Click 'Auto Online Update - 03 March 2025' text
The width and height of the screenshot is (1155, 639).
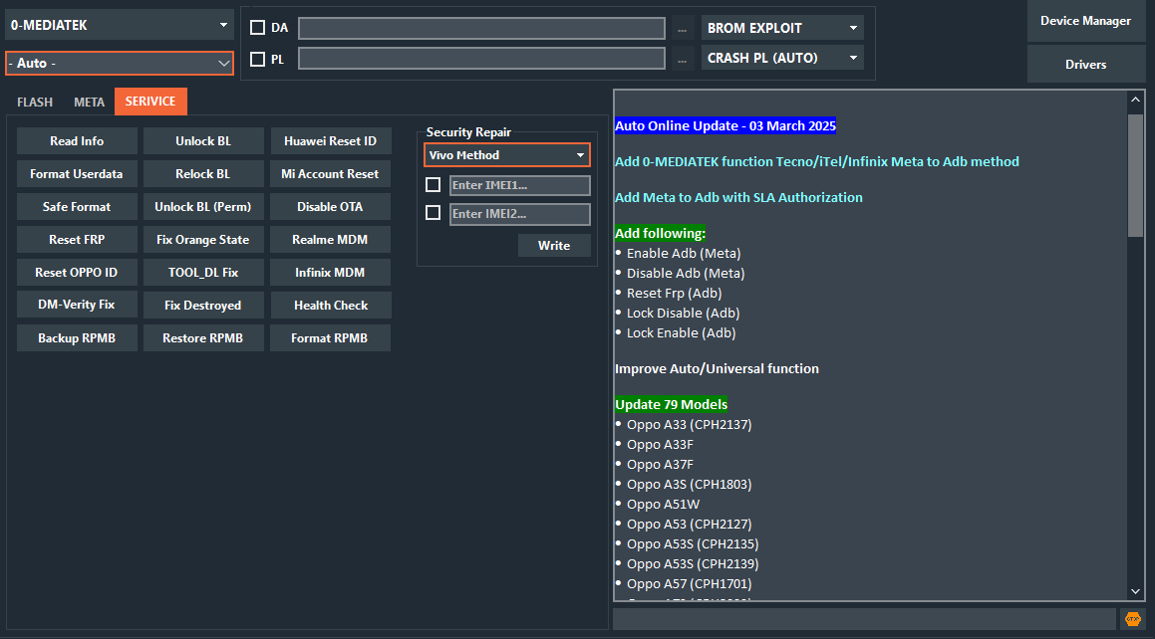pos(725,125)
